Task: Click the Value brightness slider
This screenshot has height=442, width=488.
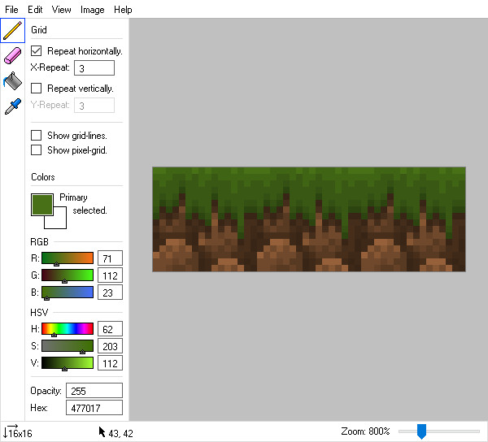Action: 68,362
